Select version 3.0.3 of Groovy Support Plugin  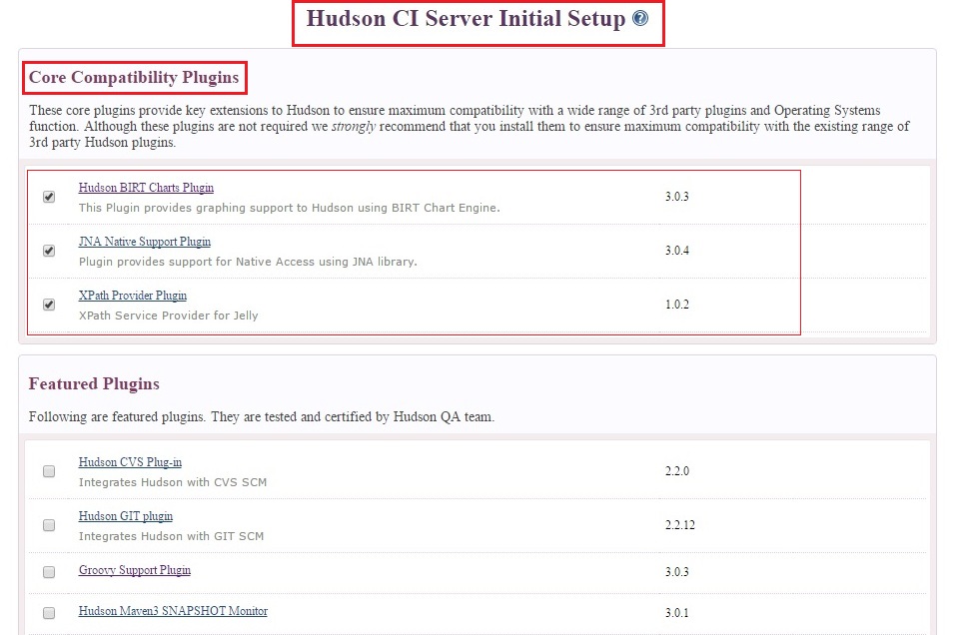[x=677, y=572]
